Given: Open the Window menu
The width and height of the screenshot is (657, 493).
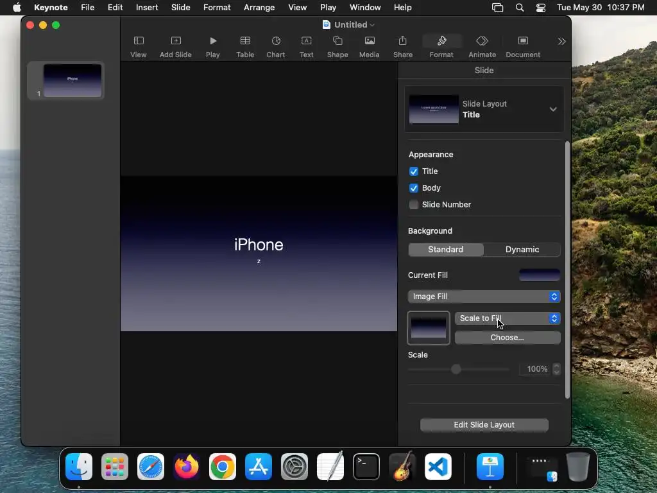Looking at the screenshot, I should click(365, 8).
